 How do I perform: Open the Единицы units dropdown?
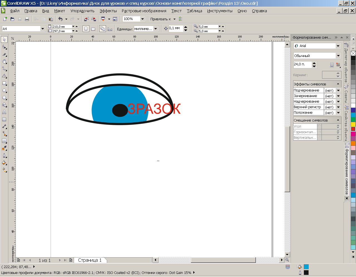coord(156,29)
